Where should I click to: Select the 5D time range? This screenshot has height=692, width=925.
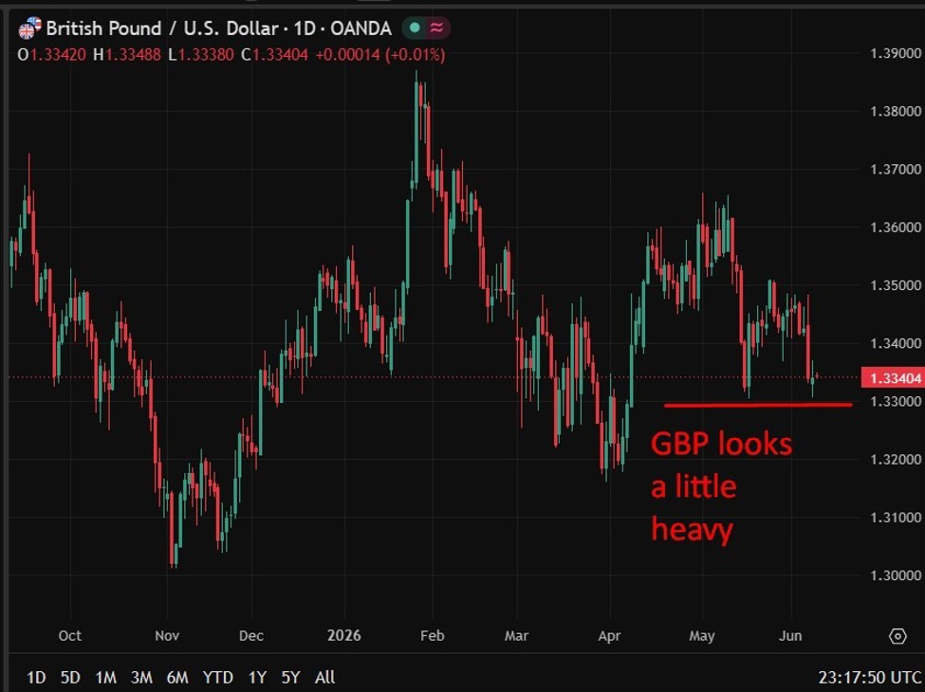point(70,677)
